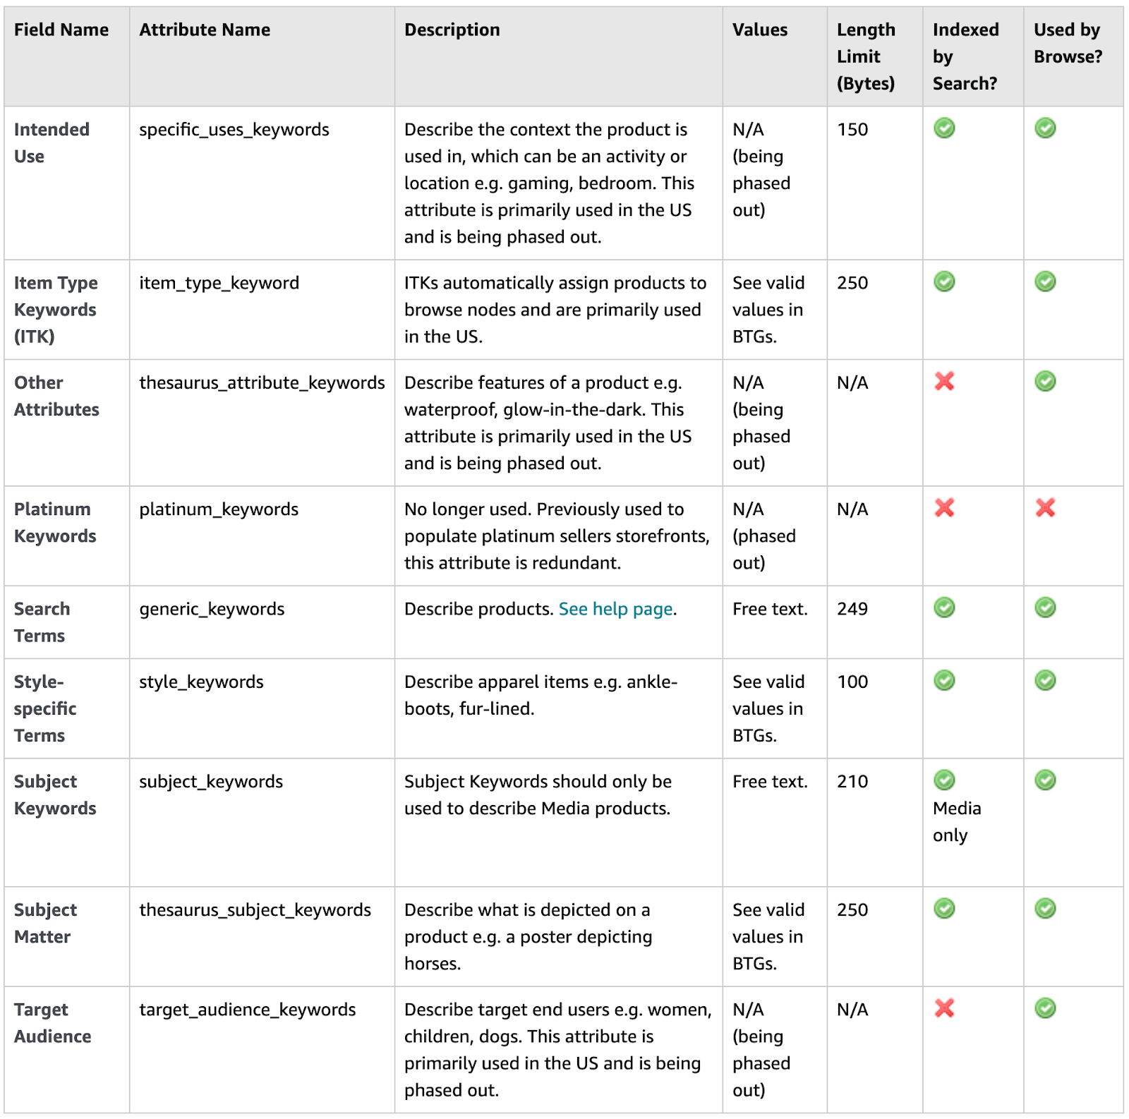1129x1119 pixels.
Task: Click the 'Platinum Keywords' field name
Action: 55,523
